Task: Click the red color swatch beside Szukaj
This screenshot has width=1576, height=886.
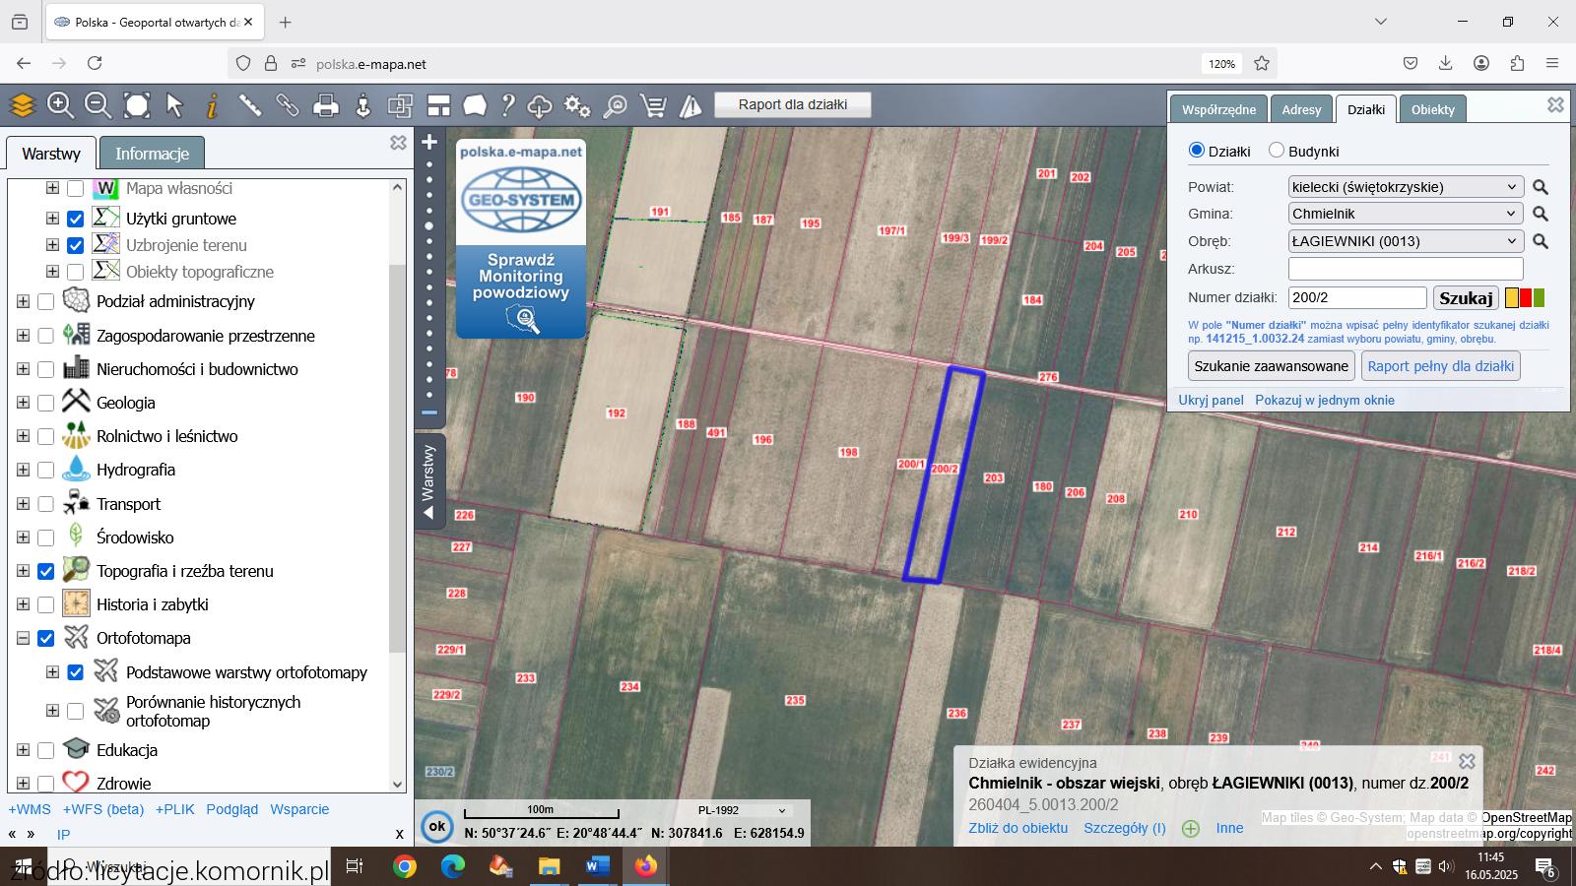Action: click(x=1526, y=298)
